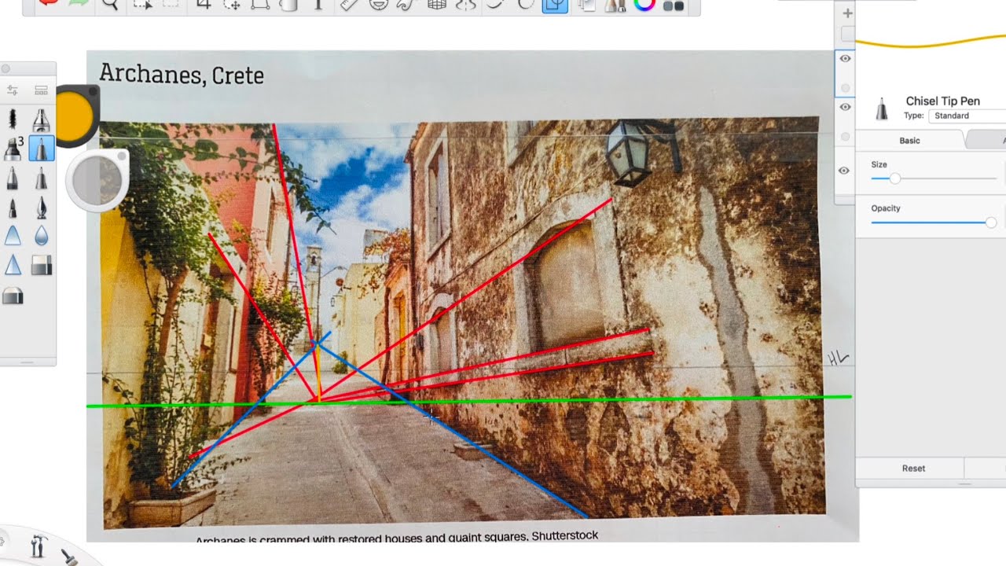The height and width of the screenshot is (566, 1006).
Task: Click the Chisel Tip Pen preview icon
Action: point(882,108)
